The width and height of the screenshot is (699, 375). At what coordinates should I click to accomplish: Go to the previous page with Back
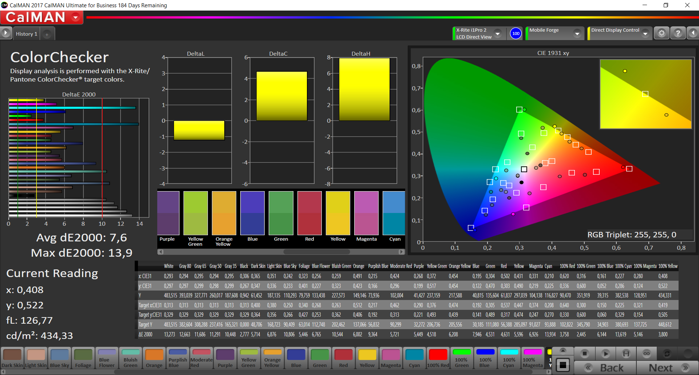coord(605,368)
